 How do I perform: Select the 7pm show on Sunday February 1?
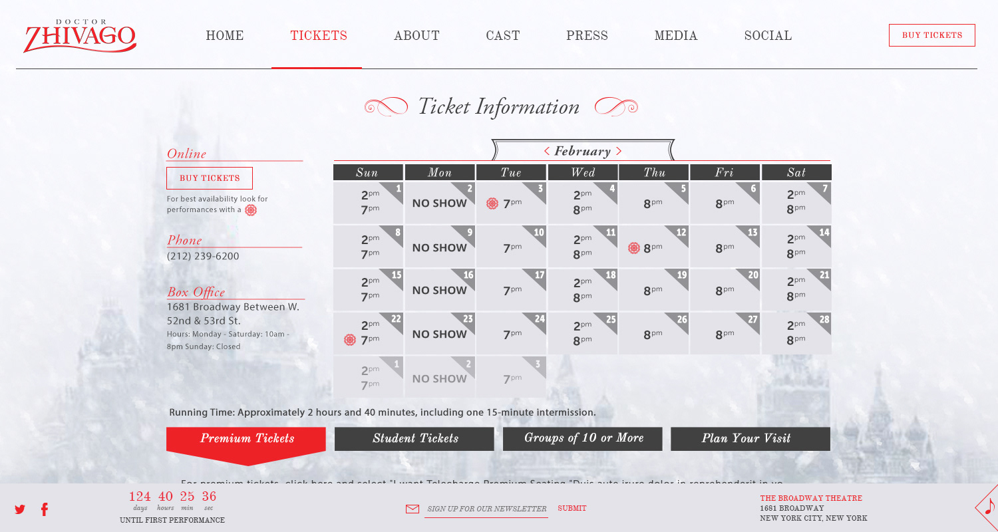tap(371, 209)
